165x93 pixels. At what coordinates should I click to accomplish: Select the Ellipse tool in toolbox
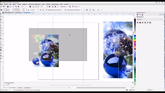tap(1, 33)
